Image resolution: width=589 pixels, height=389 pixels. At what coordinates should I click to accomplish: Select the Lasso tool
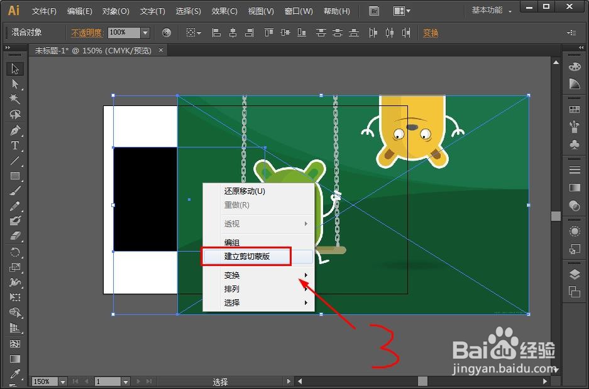point(15,114)
